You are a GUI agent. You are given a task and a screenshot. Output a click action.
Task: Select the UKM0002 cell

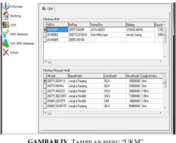click(x=57, y=35)
